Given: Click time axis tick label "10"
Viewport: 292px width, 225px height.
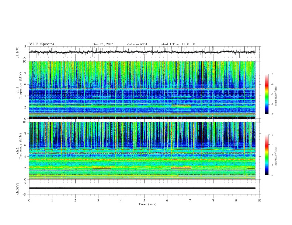Looking at the screenshot, I should 259,200.
